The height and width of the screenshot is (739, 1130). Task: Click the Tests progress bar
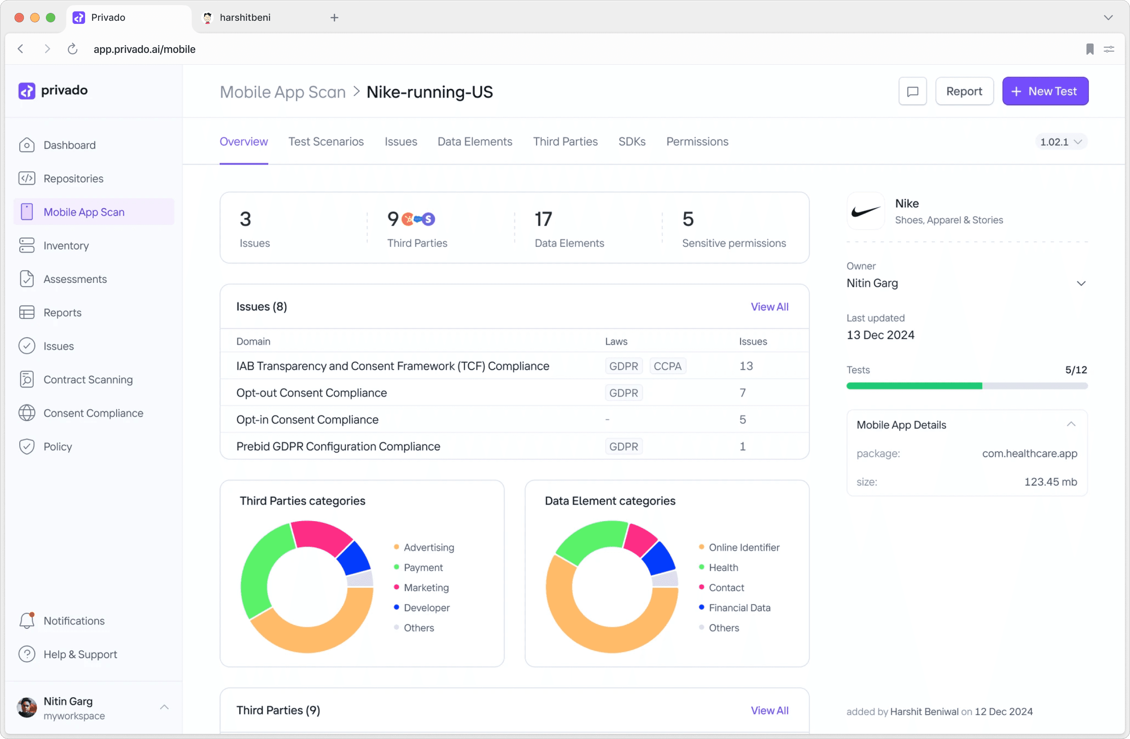point(966,386)
